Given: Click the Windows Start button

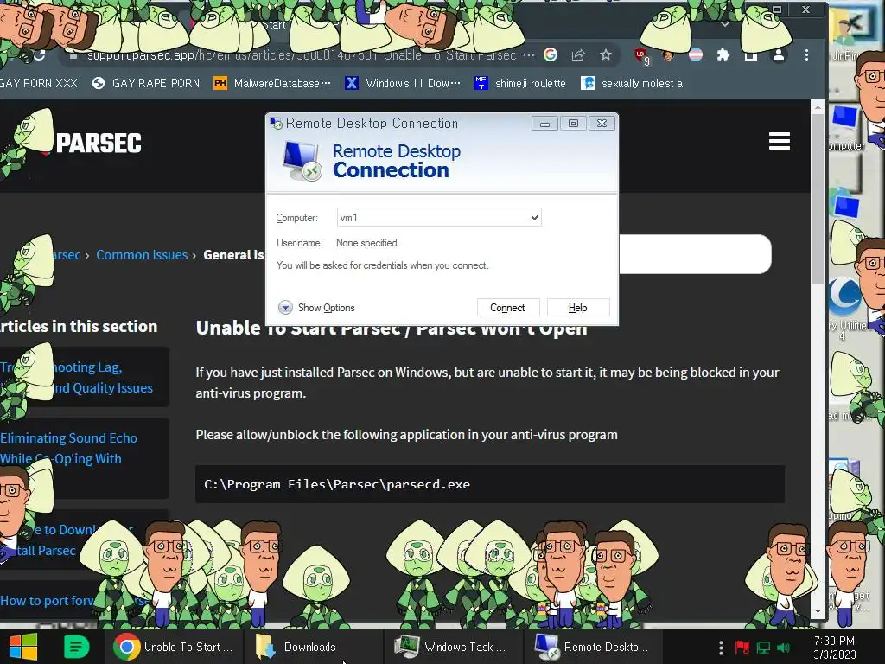Looking at the screenshot, I should click(x=22, y=647).
